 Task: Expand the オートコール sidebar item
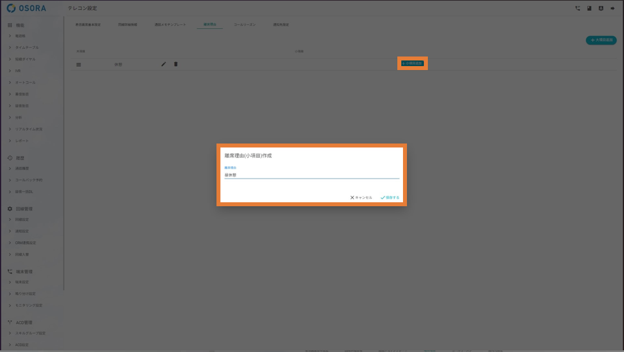coord(25,82)
